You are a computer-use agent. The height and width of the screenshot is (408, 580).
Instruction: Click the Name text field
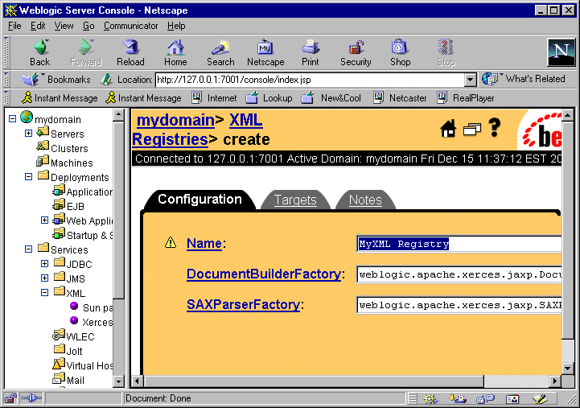(x=459, y=244)
